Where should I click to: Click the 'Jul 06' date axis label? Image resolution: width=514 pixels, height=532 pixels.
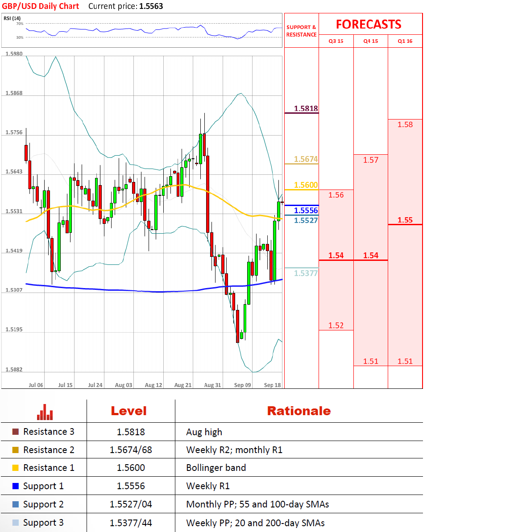pyautogui.click(x=36, y=385)
